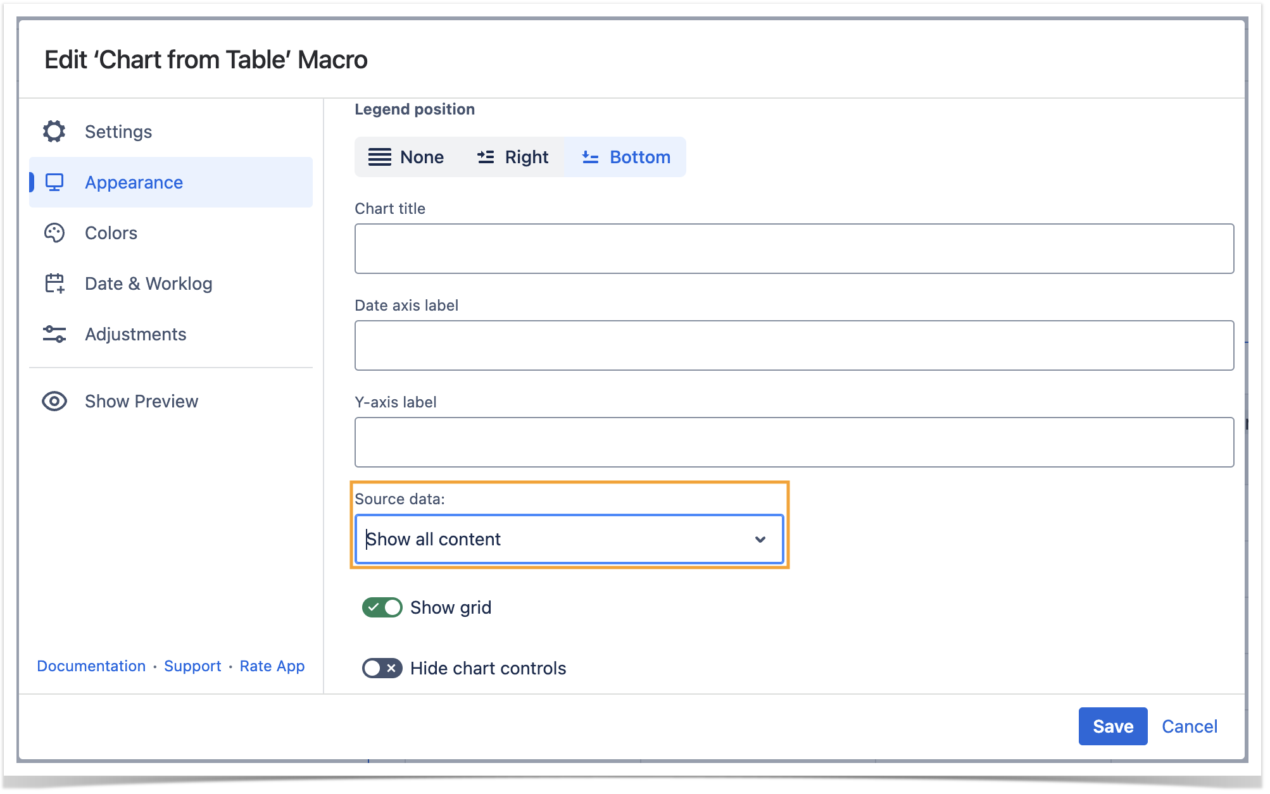Screen dimensions: 1270x794
Task: Click into the Y-axis label field
Action: 793,442
